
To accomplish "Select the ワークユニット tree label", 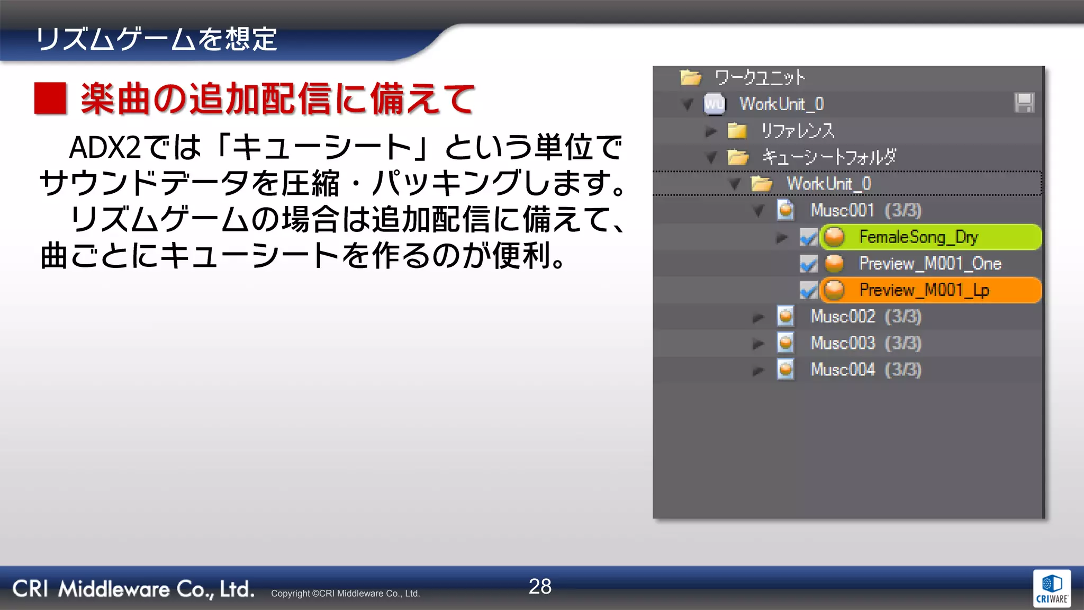I will click(x=760, y=78).
